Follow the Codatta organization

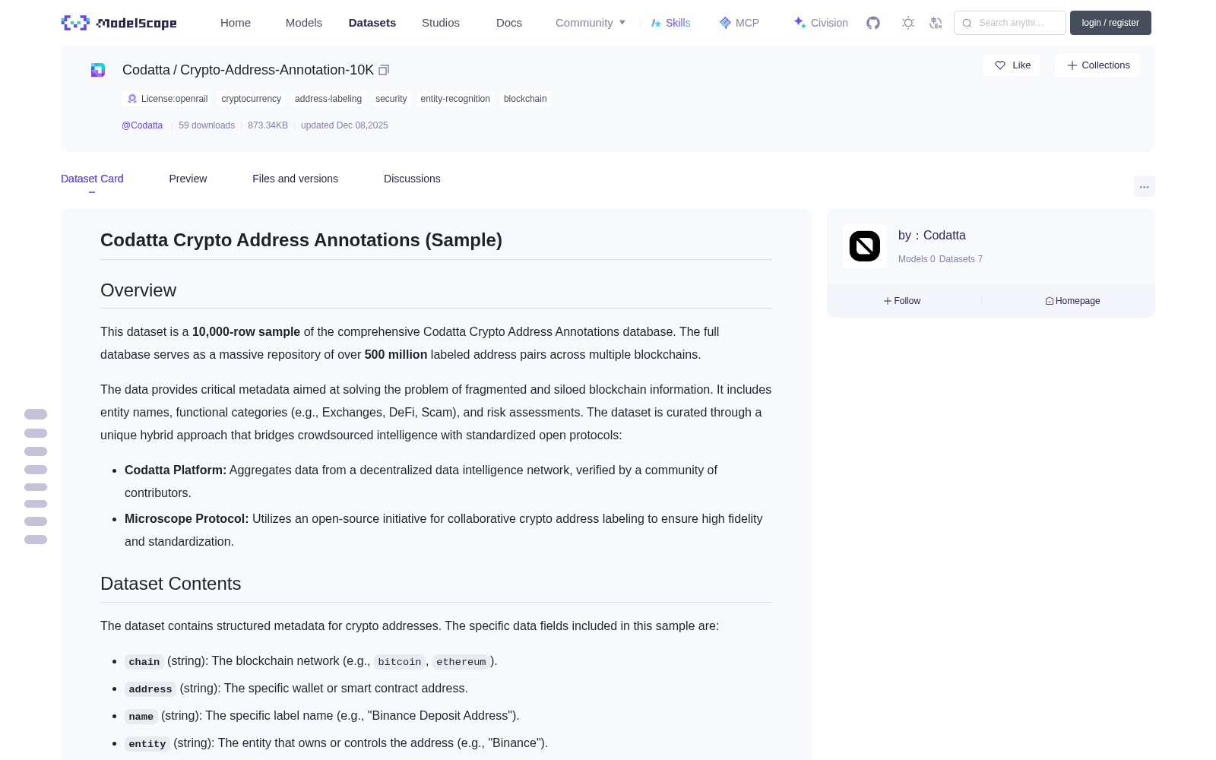pos(902,301)
